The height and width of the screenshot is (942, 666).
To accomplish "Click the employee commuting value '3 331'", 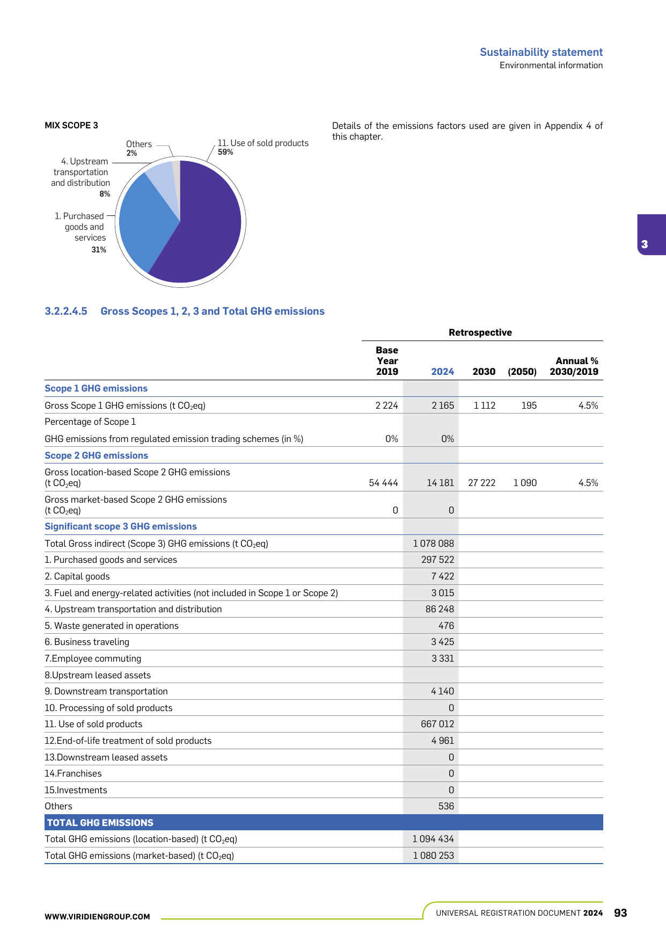I will point(443,658).
